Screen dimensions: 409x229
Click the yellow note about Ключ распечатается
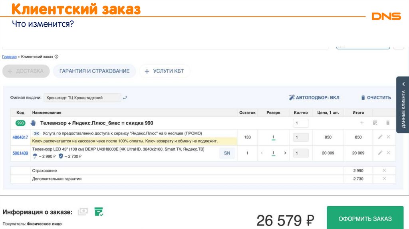point(133,141)
